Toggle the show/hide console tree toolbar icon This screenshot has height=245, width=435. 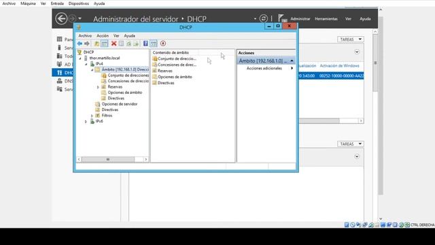click(104, 44)
